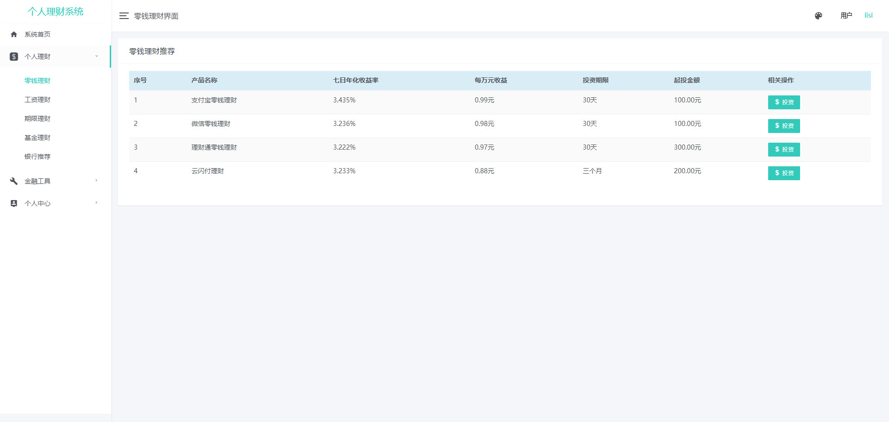Click the 每万元收益 column header
This screenshot has width=889, height=422.
[491, 80]
